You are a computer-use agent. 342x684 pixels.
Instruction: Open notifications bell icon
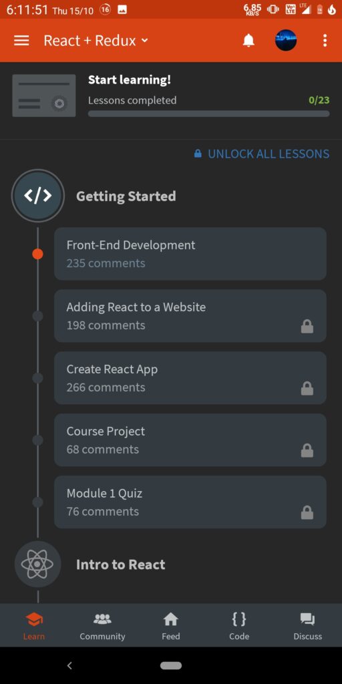(x=248, y=41)
